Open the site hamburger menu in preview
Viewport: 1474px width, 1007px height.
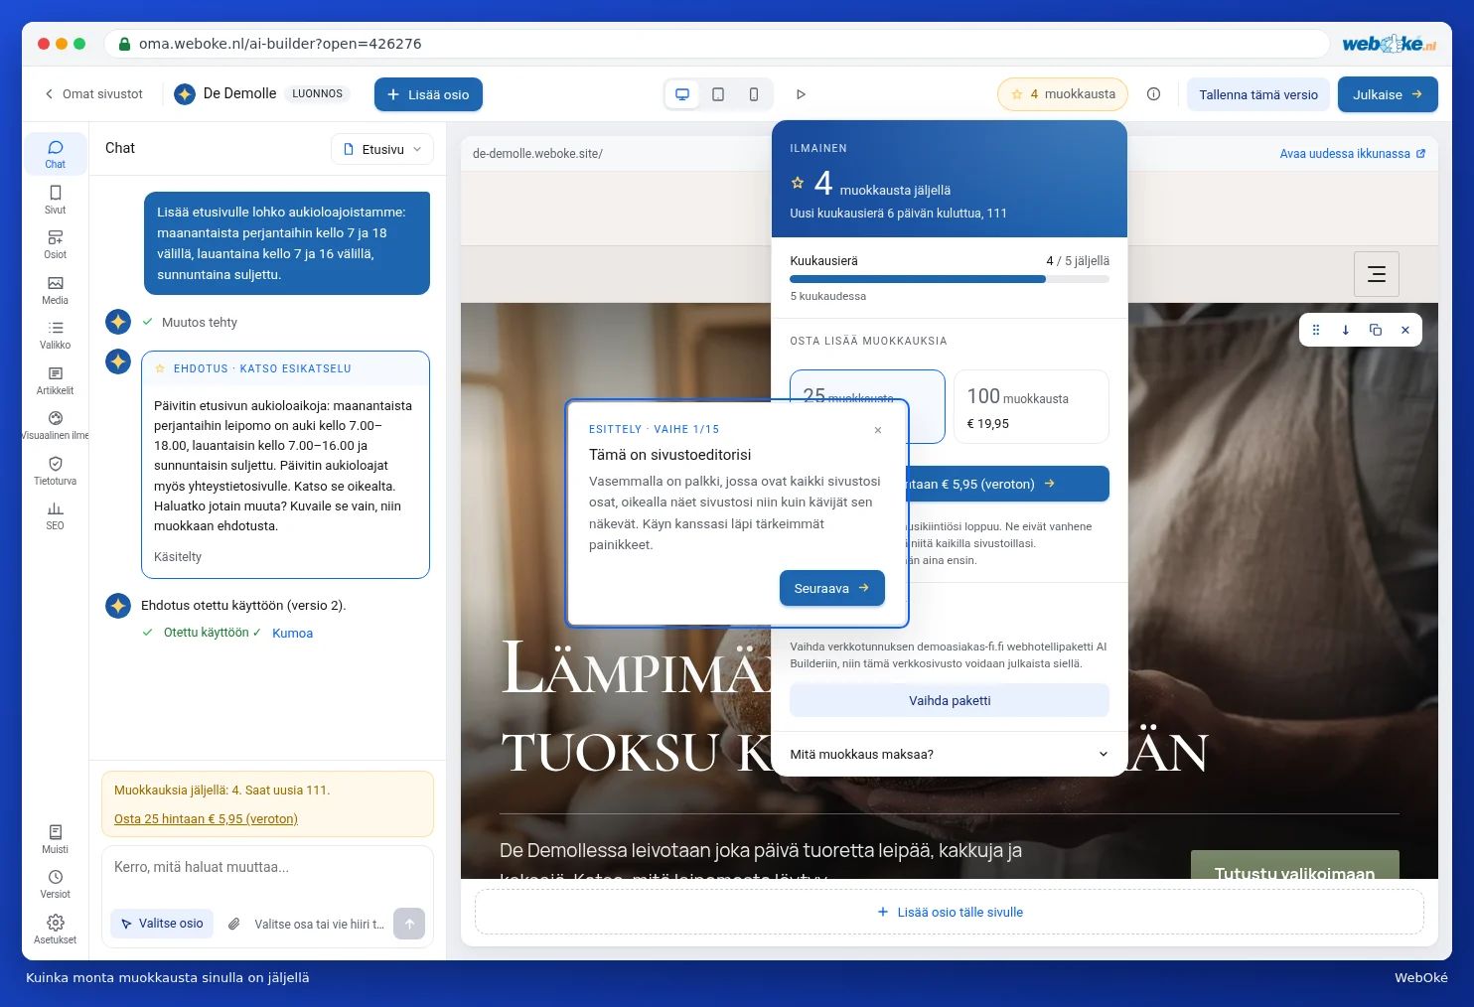coord(1377,274)
